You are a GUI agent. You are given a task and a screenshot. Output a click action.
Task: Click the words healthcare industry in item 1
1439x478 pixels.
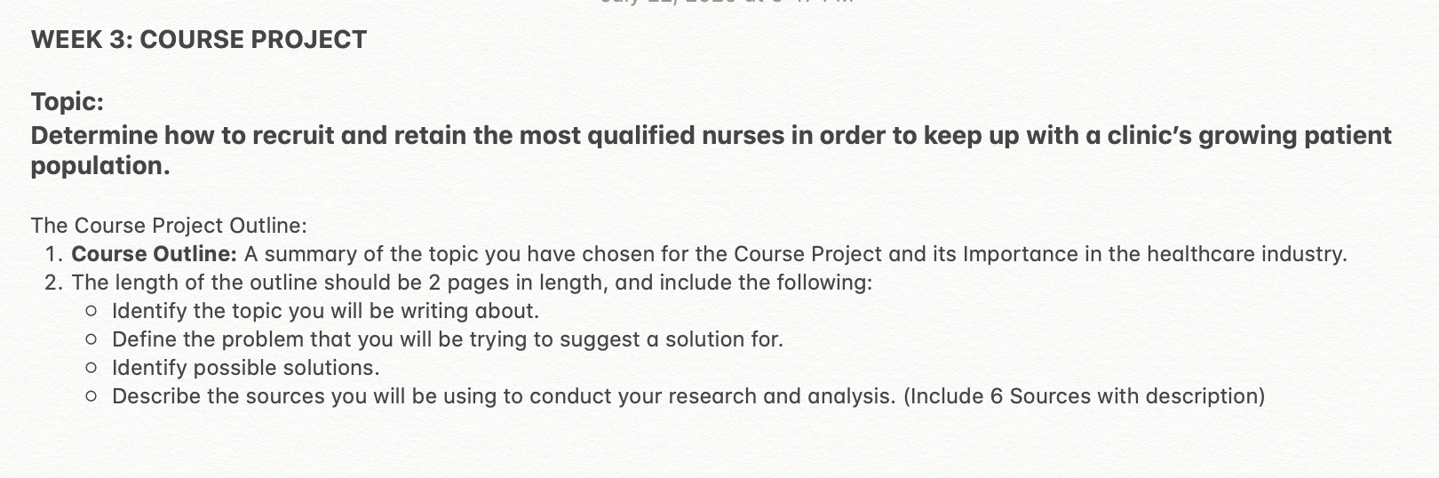(x=1246, y=254)
